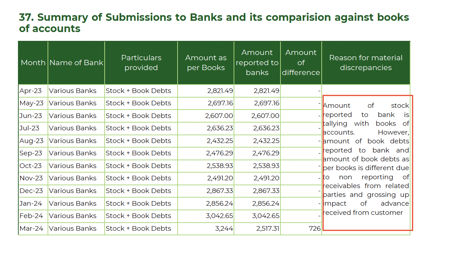Click the section 37 summary heading
The width and height of the screenshot is (451, 255).
[x=214, y=23]
